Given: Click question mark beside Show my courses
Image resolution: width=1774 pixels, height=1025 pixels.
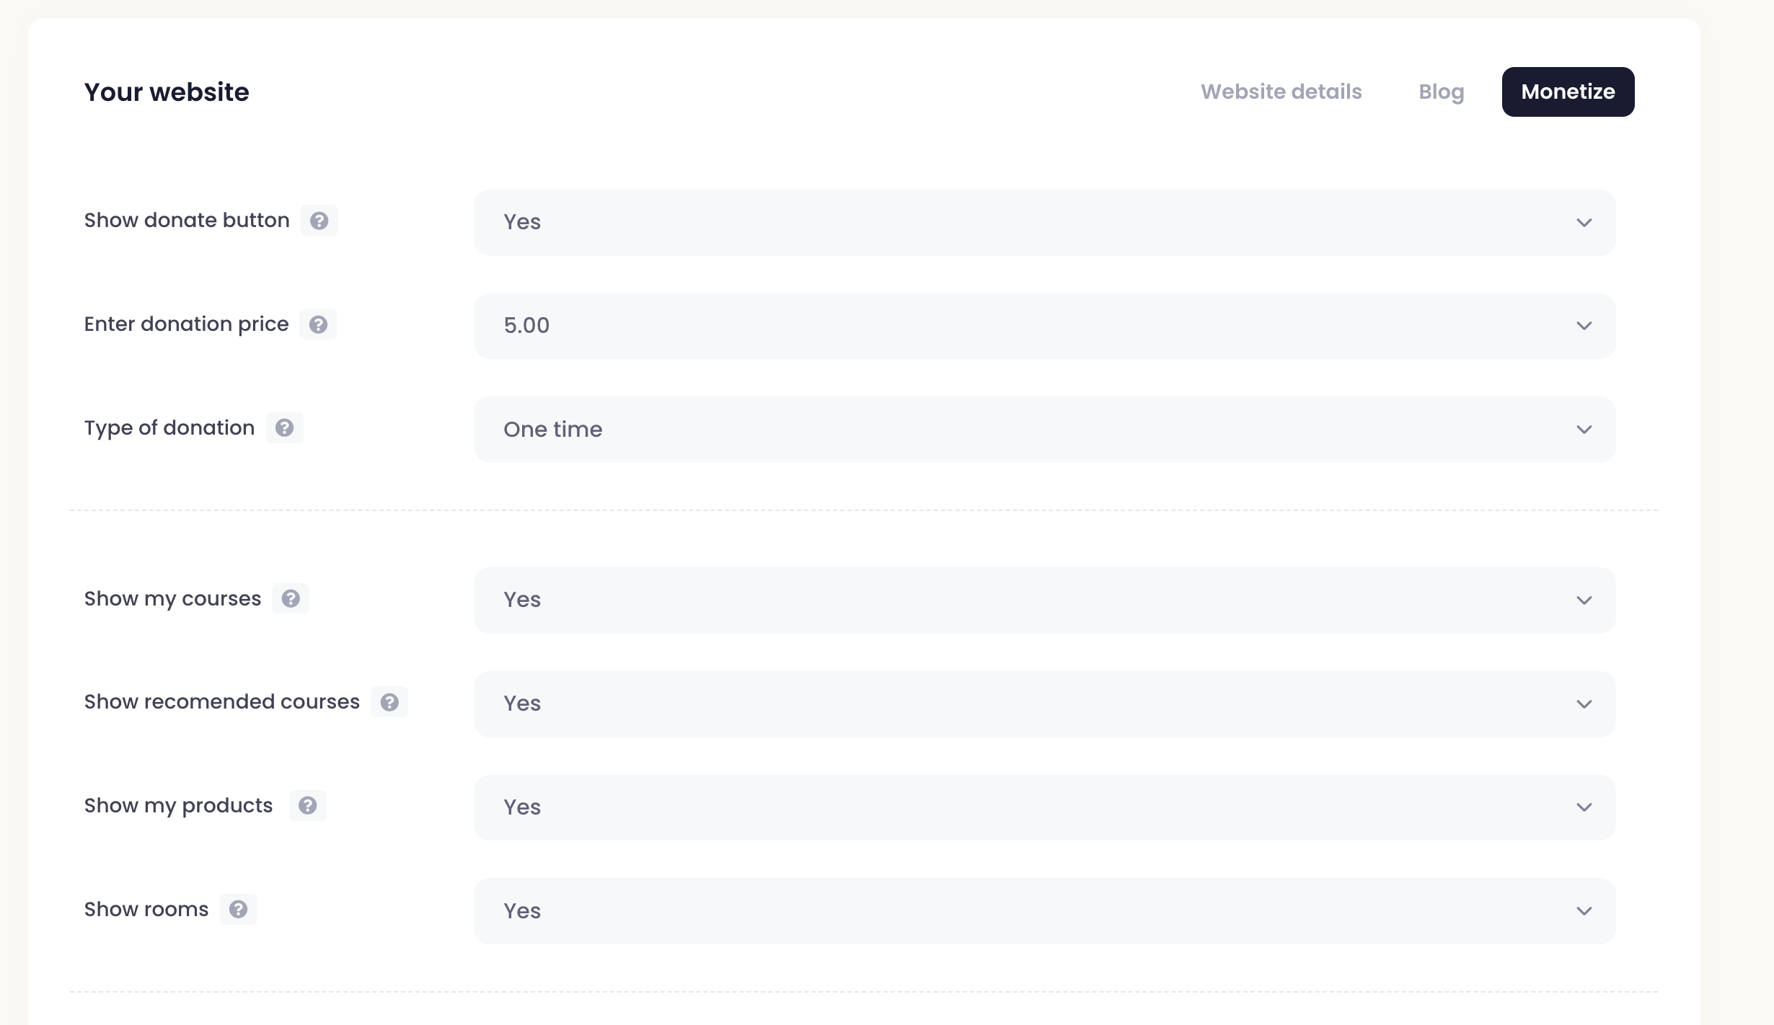Looking at the screenshot, I should click(291, 599).
